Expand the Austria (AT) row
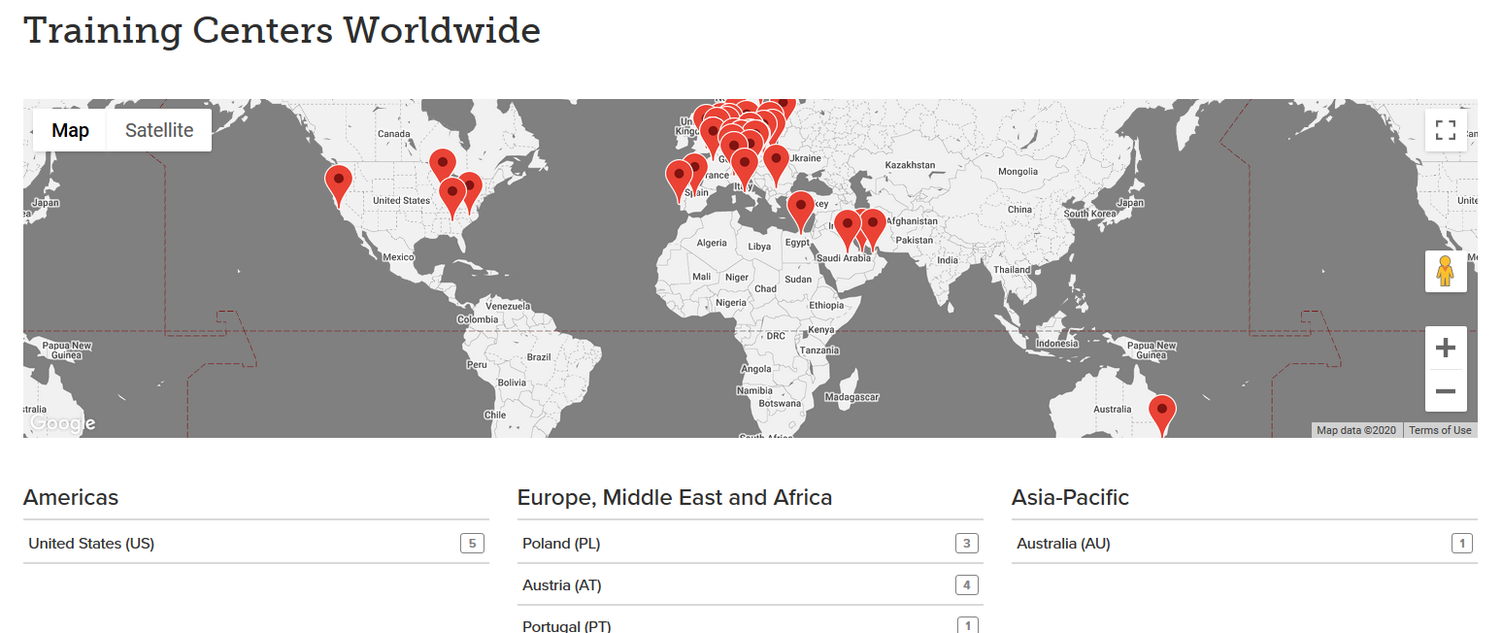Screen dimensions: 1502x633 (751, 584)
